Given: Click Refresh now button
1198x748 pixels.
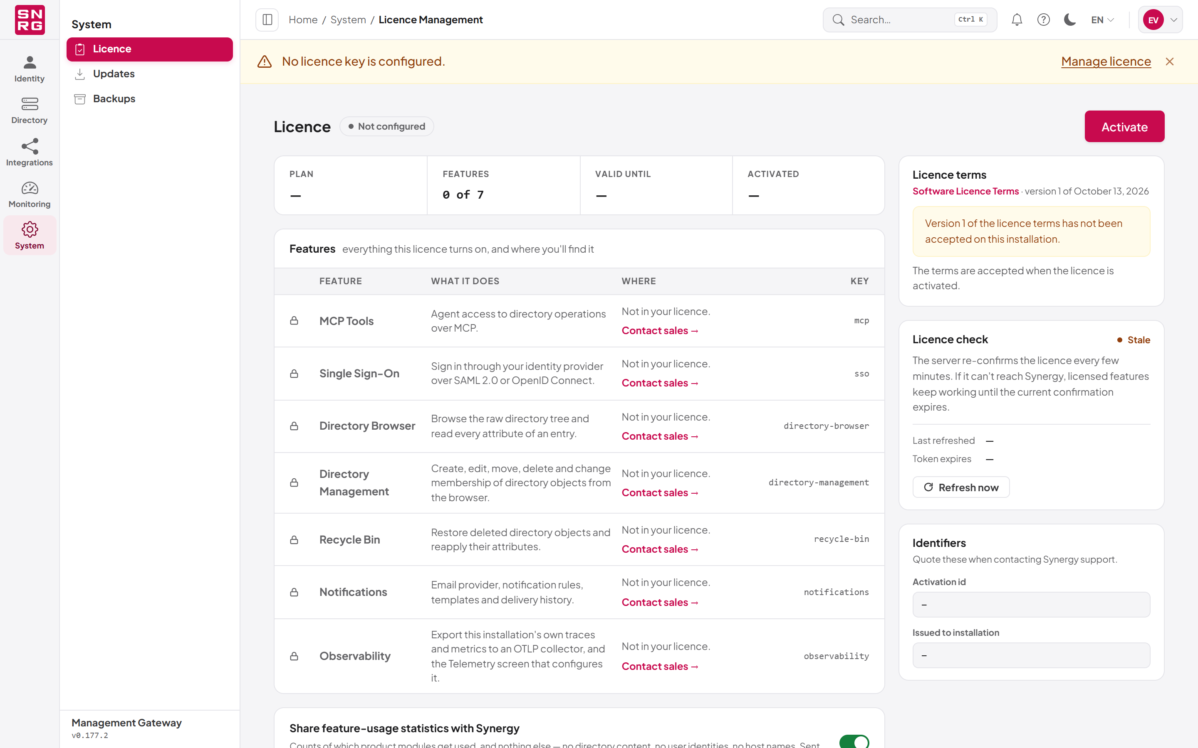Looking at the screenshot, I should [961, 487].
